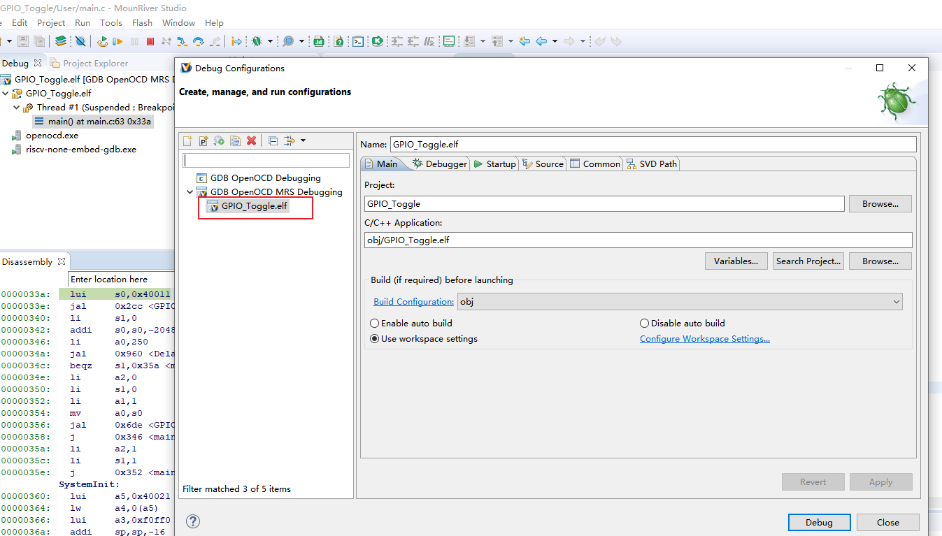The height and width of the screenshot is (536, 942).
Task: Open the Flash menu
Action: 142,22
